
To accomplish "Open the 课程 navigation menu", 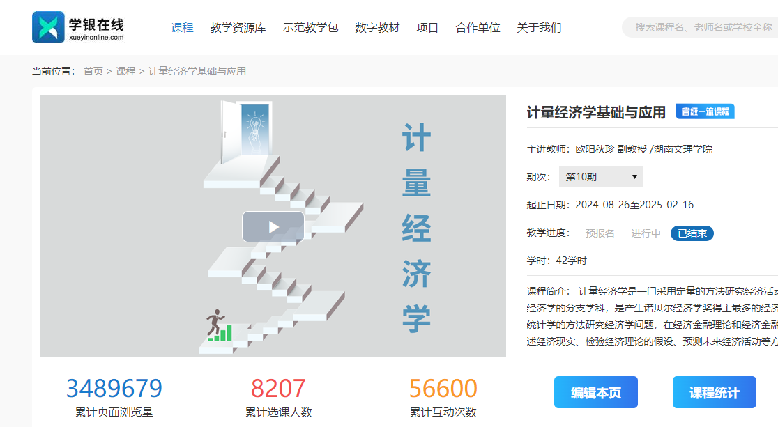I will (x=182, y=28).
